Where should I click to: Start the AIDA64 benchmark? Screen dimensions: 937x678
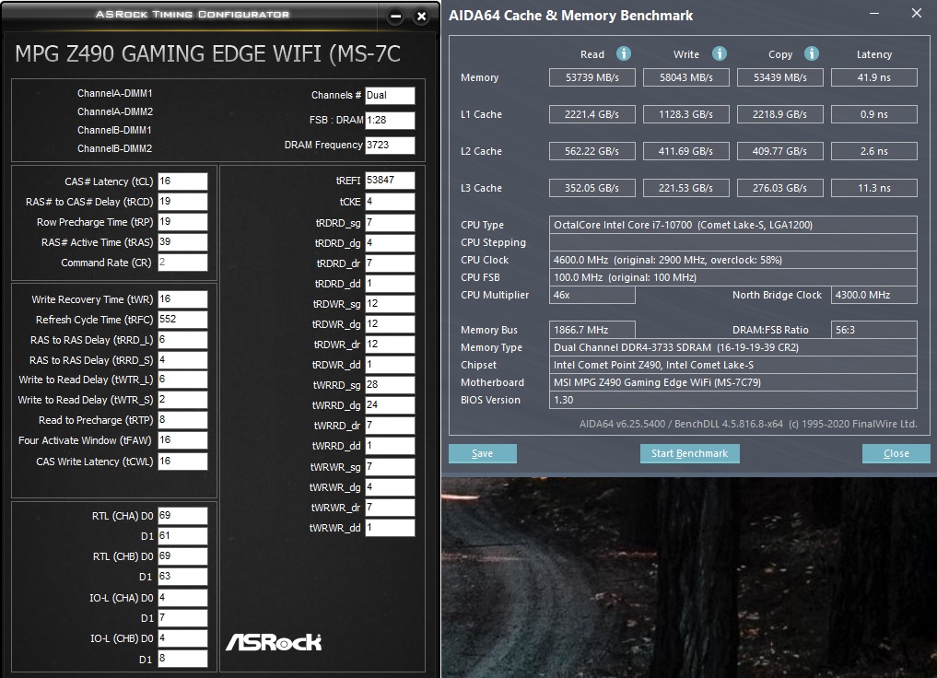[x=689, y=453]
